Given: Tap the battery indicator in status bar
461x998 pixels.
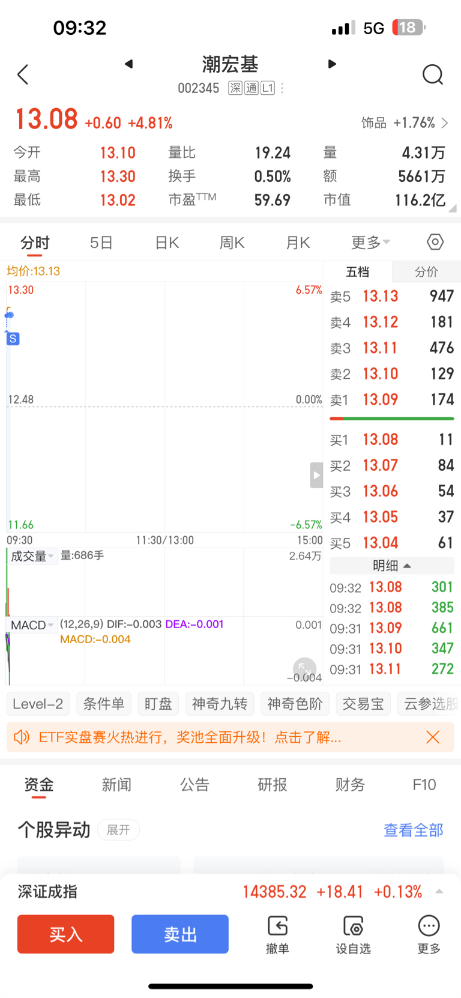Looking at the screenshot, I should [409, 28].
